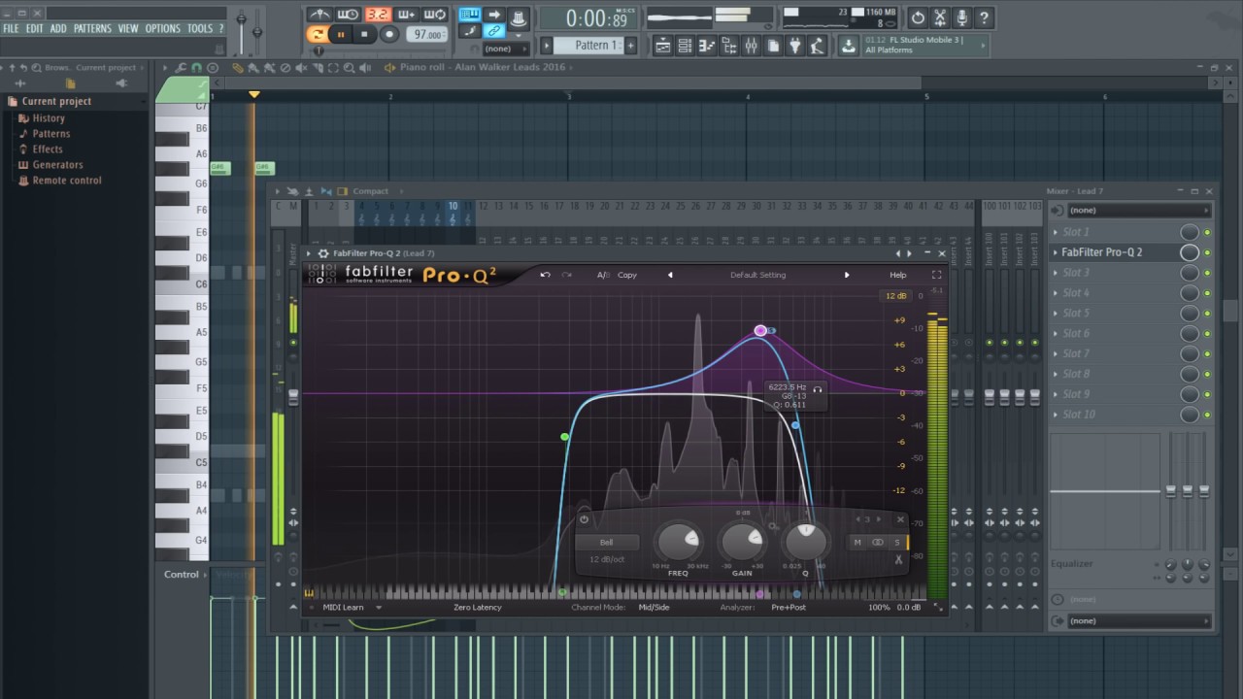Image resolution: width=1243 pixels, height=699 pixels.
Task: Click the pause button in transport
Action: click(341, 34)
